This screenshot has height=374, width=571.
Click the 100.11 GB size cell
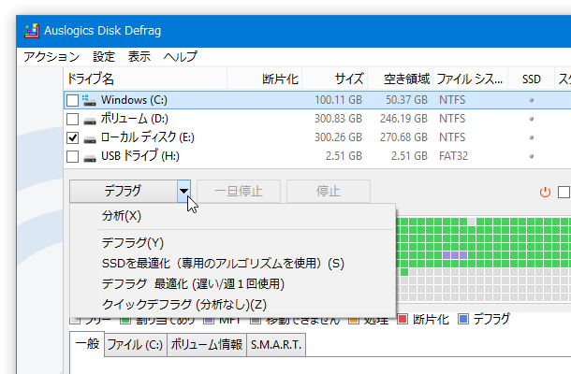tap(338, 100)
